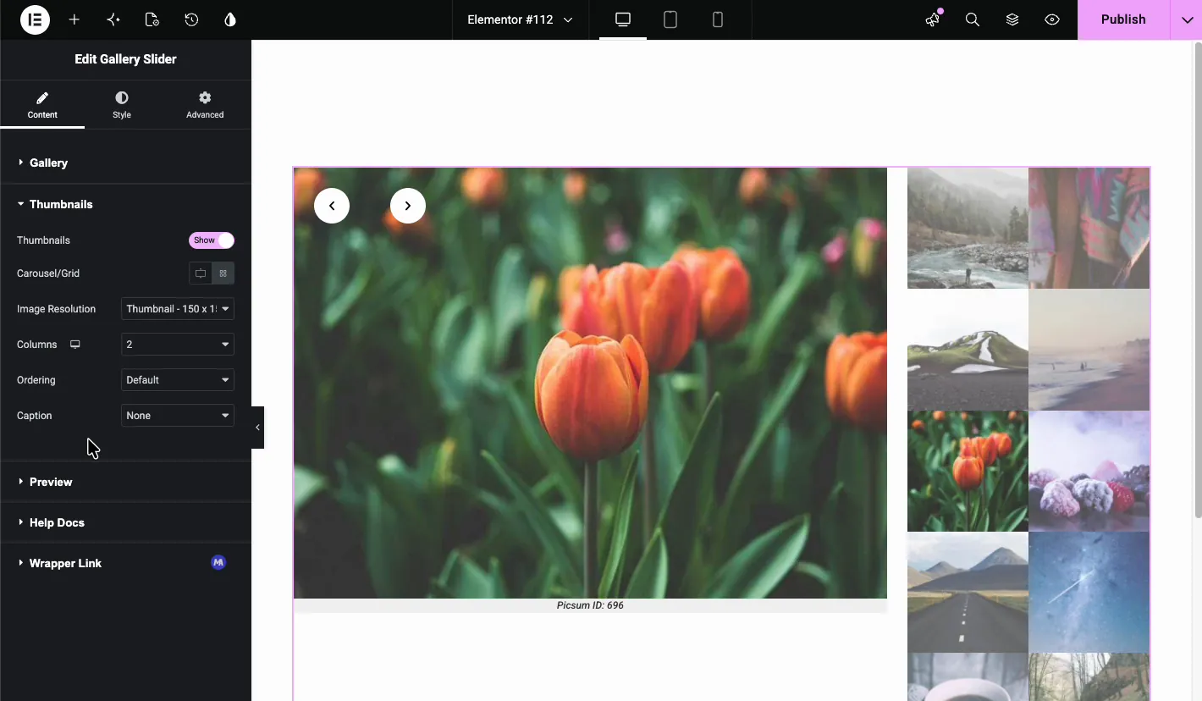Click the Publish button
This screenshot has height=701, width=1202.
point(1123,19)
